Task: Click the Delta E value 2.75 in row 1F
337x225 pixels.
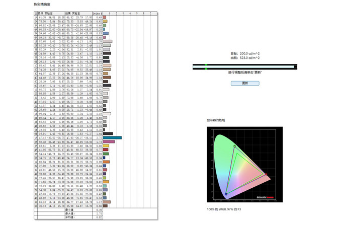Action: click(x=99, y=137)
